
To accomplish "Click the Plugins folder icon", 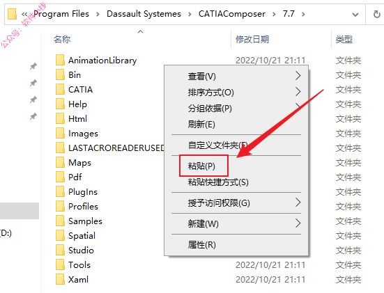I will click(x=60, y=192).
